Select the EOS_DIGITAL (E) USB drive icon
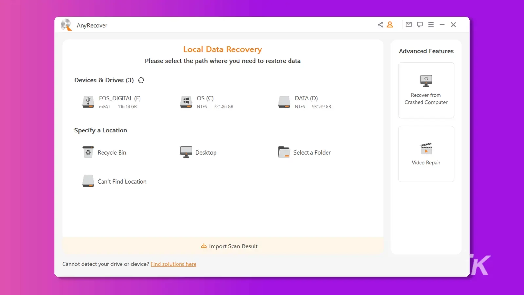The height and width of the screenshot is (295, 524). click(x=88, y=102)
